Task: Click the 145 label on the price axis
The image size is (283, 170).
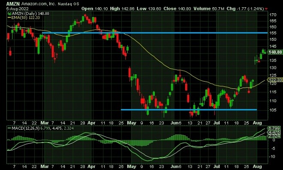Action: [273, 46]
